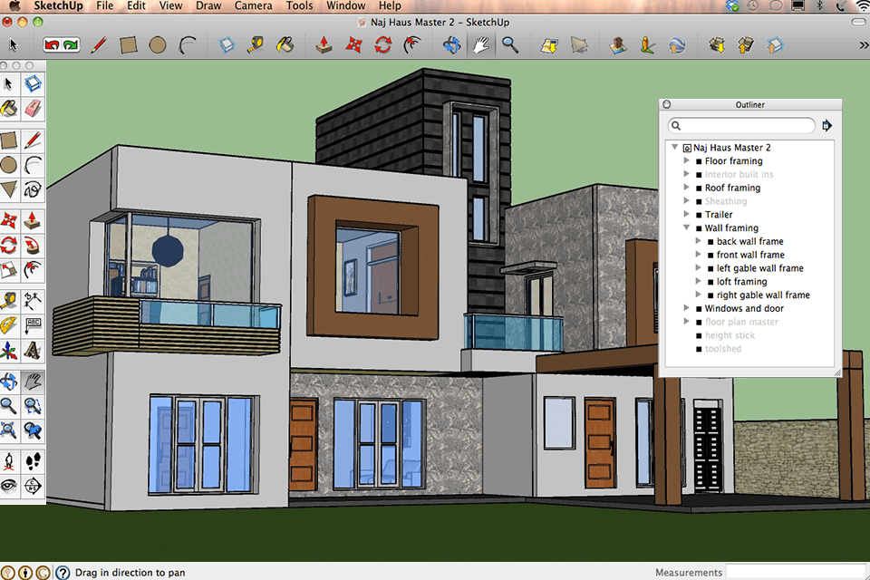Activate the Push/Pull tool
This screenshot has width=870, height=580.
pyautogui.click(x=34, y=218)
